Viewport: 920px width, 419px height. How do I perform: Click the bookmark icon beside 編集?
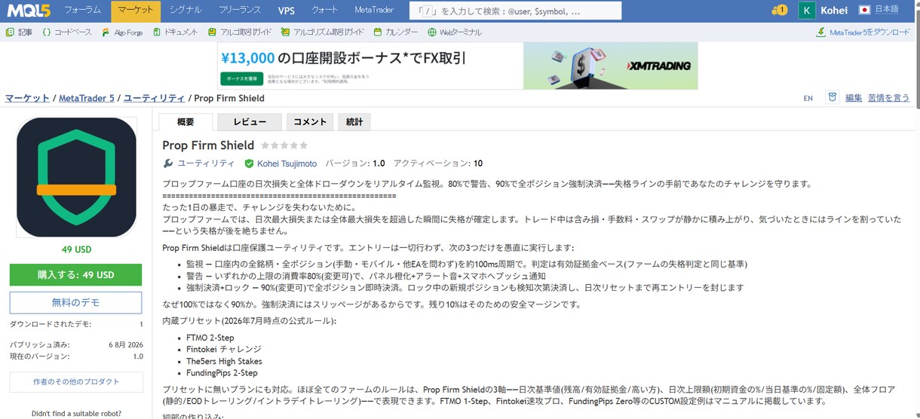pyautogui.click(x=832, y=97)
